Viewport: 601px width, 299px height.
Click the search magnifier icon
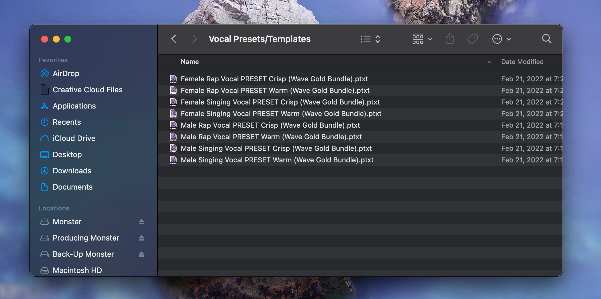[x=547, y=39]
